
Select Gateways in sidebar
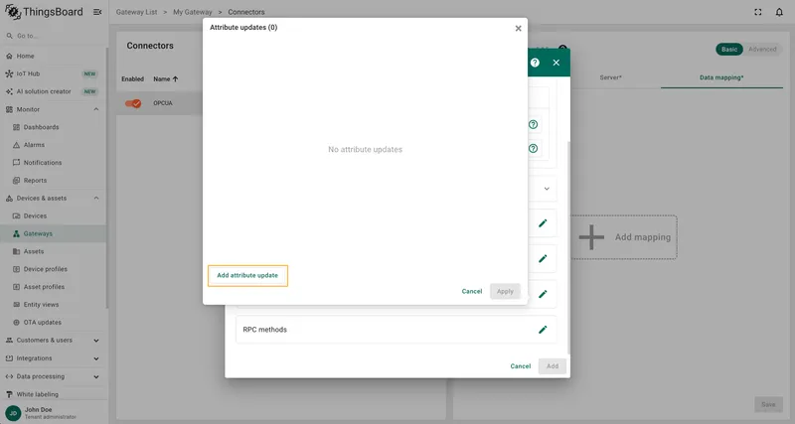point(54,233)
